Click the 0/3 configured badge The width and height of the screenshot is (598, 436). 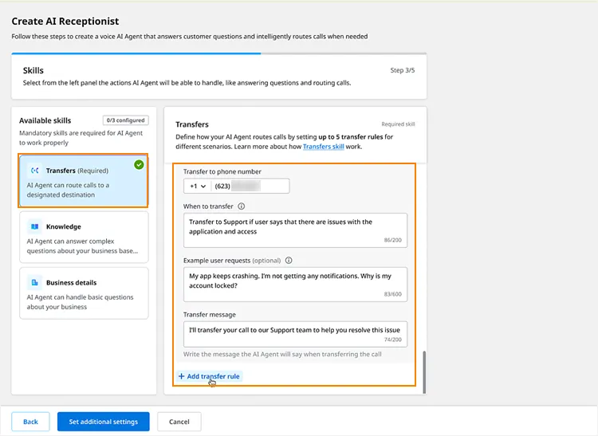125,120
